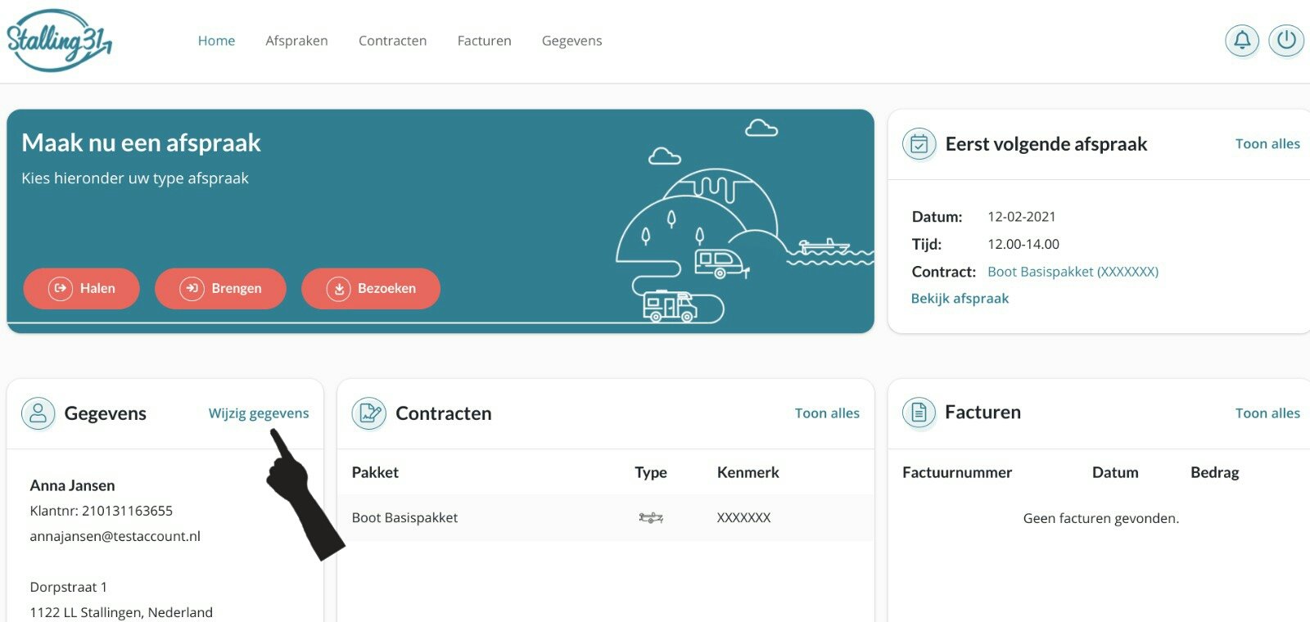Click the Kenmerk value XXXXXXX

743,517
